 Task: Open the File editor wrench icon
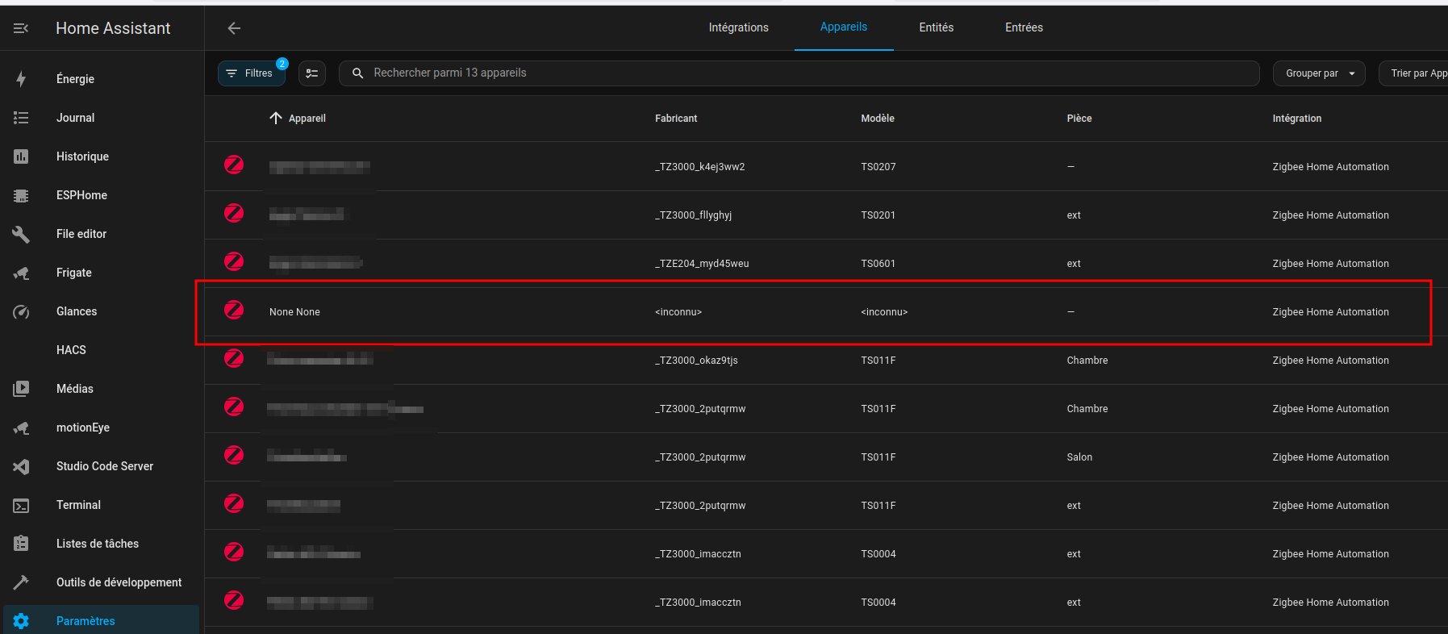(x=21, y=234)
